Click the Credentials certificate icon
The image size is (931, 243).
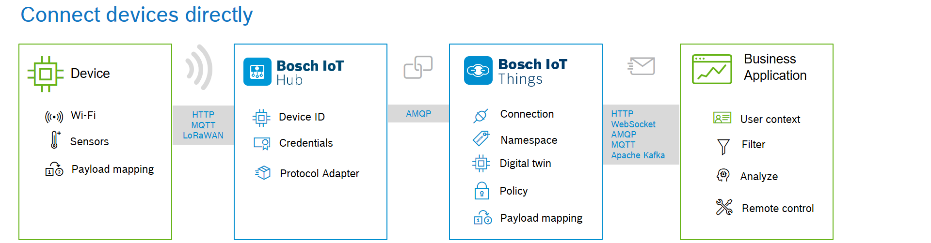coord(262,143)
